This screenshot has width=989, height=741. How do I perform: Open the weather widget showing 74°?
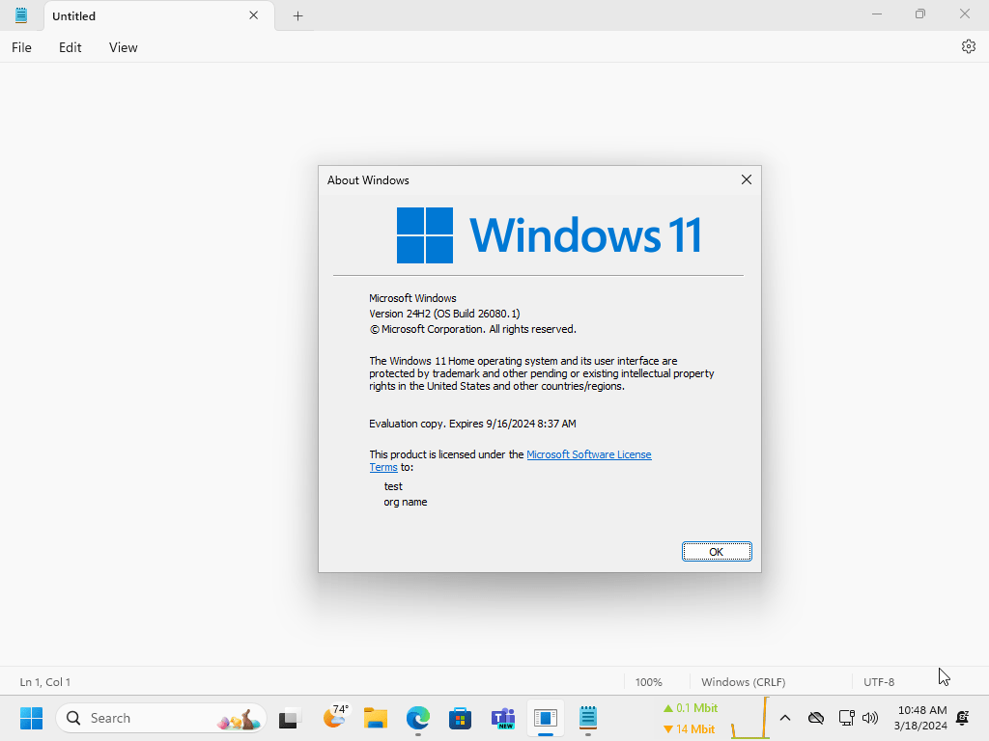[335, 717]
